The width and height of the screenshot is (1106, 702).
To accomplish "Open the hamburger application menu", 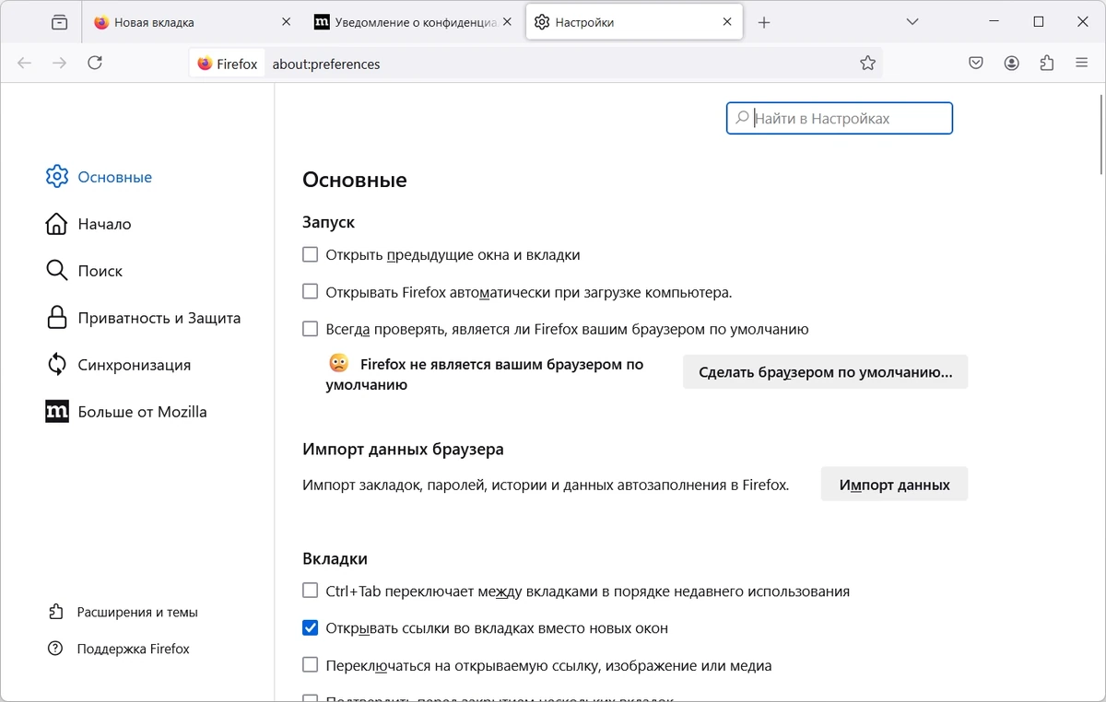I will coord(1082,64).
